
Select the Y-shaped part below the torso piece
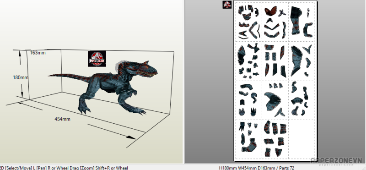click(x=280, y=112)
